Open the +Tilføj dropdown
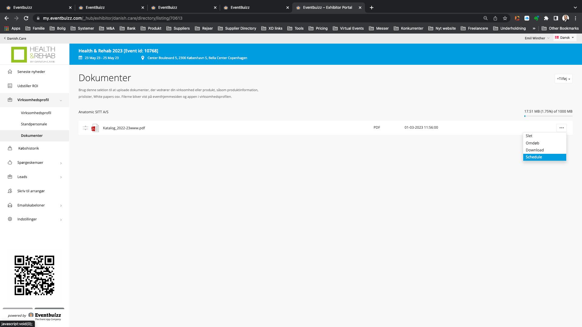This screenshot has height=327, width=582. [563, 79]
